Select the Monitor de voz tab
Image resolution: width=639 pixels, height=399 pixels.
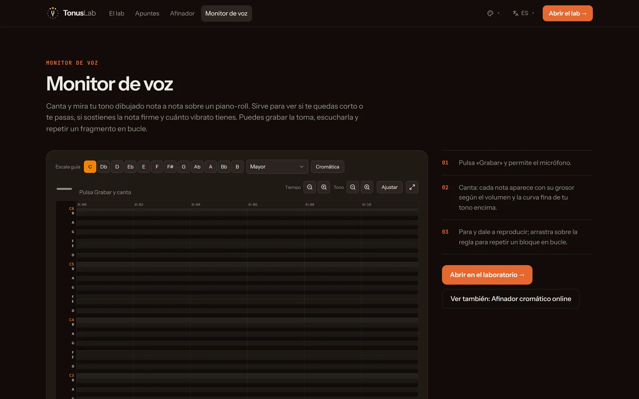(x=226, y=13)
